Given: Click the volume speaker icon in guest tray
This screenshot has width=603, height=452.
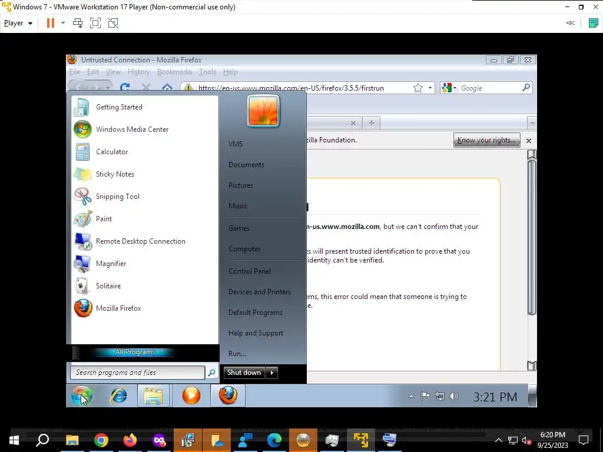Looking at the screenshot, I should [x=454, y=396].
